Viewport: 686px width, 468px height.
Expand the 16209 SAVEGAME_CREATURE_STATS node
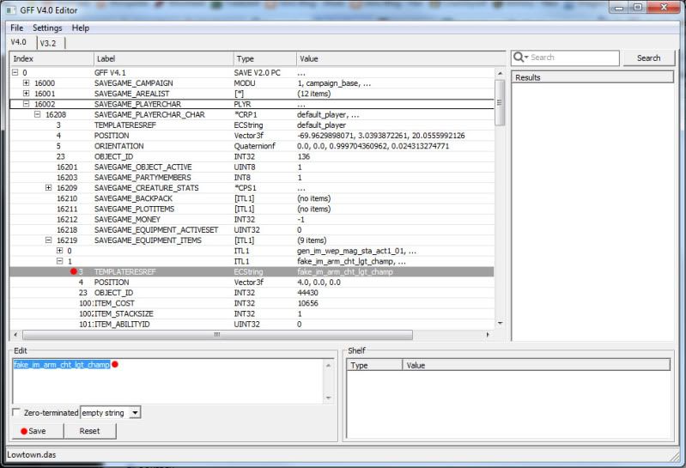point(49,188)
